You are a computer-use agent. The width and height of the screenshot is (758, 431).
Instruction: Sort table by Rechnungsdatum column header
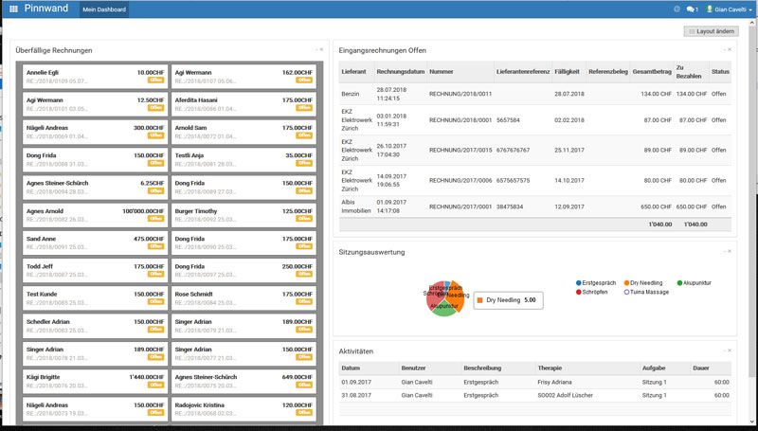pyautogui.click(x=400, y=71)
